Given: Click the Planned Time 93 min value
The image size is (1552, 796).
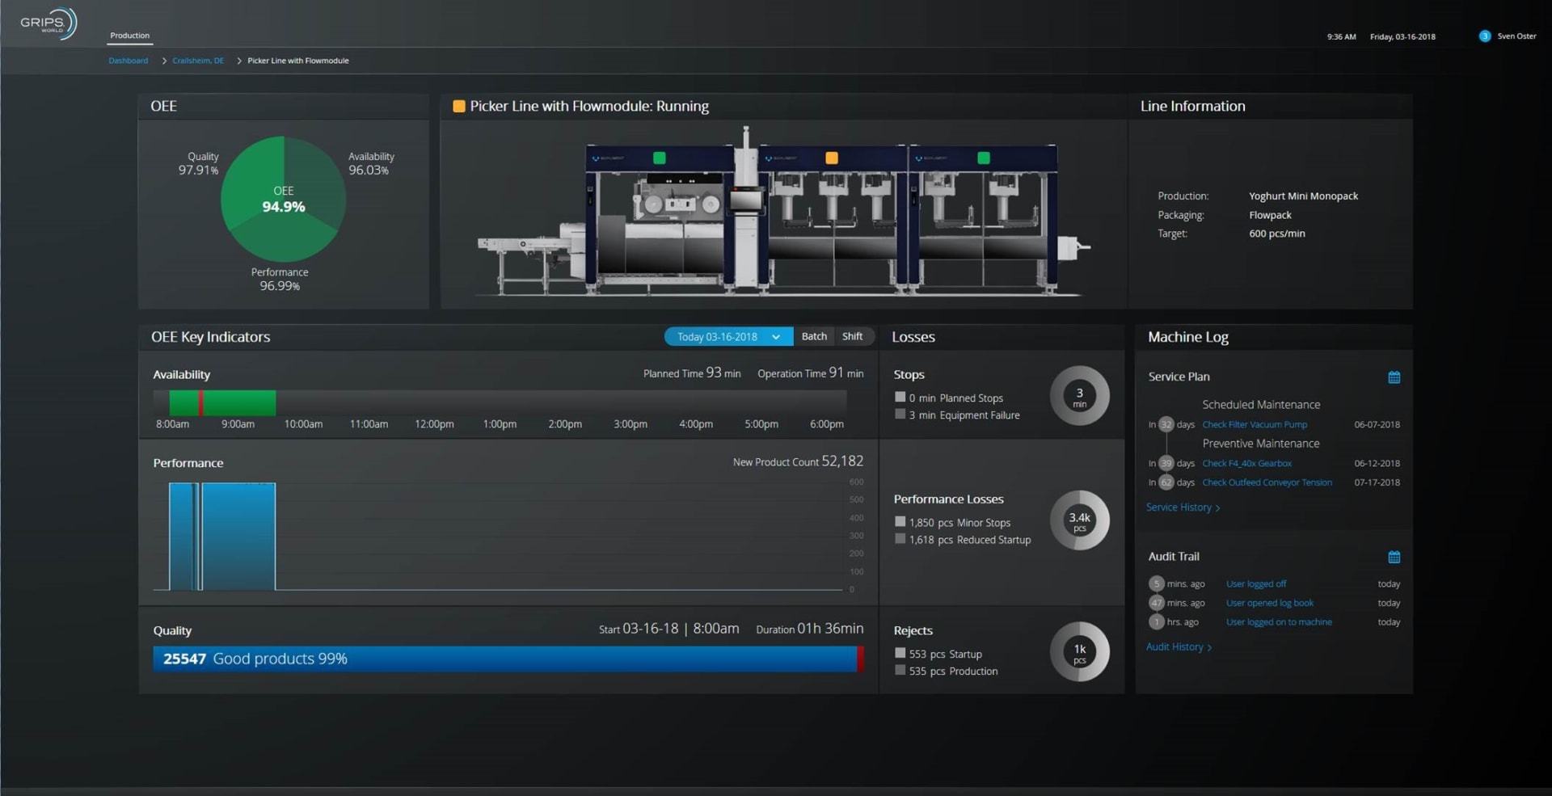Looking at the screenshot, I should point(692,373).
